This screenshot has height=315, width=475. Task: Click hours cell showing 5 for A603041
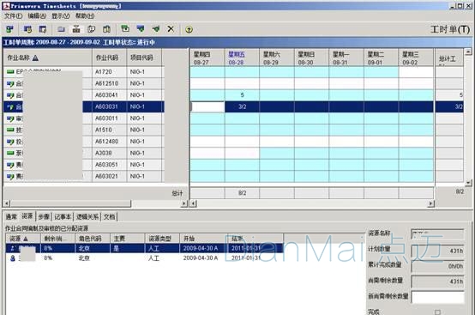point(242,95)
